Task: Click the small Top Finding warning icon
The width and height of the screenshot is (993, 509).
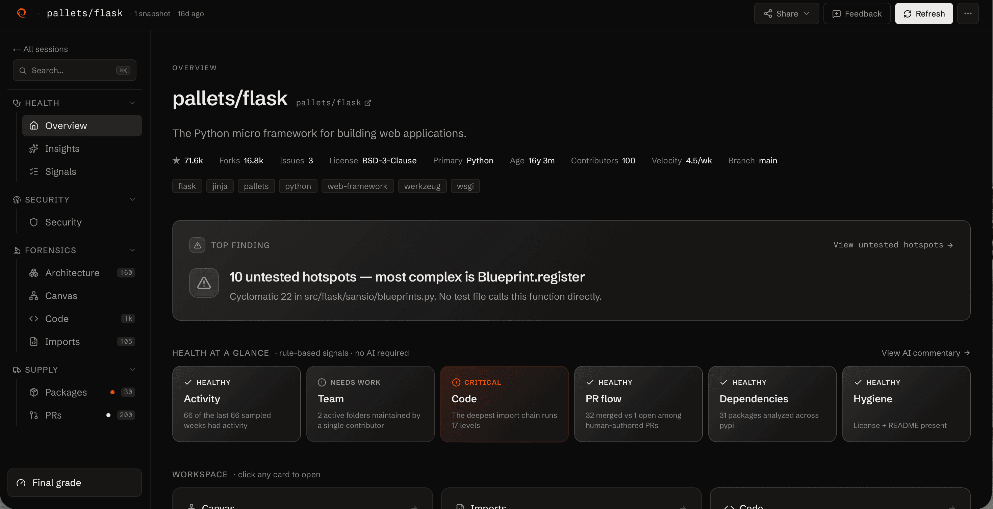Action: [x=197, y=245]
